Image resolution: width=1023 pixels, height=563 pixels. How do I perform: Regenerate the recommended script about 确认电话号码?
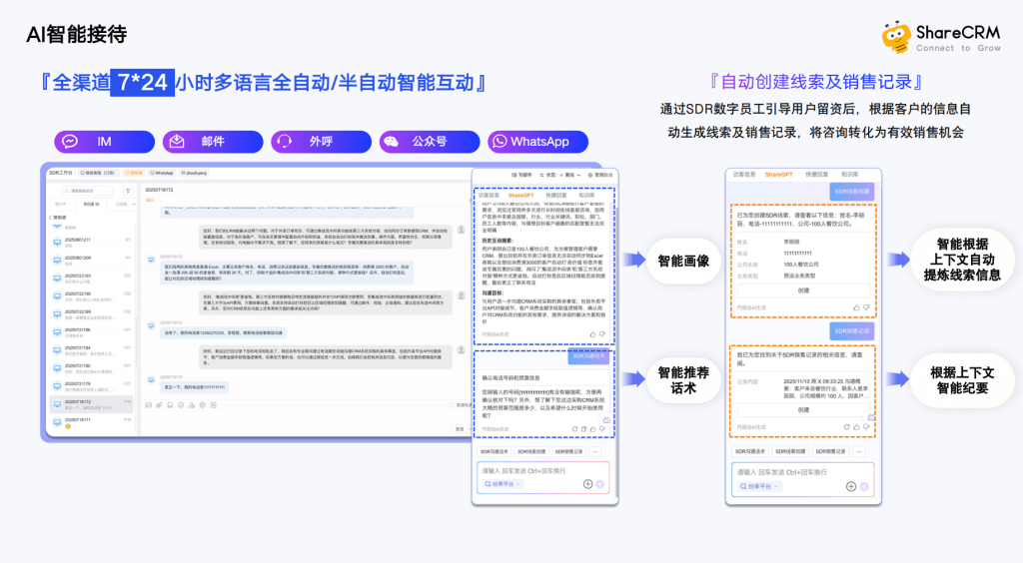pyautogui.click(x=574, y=429)
